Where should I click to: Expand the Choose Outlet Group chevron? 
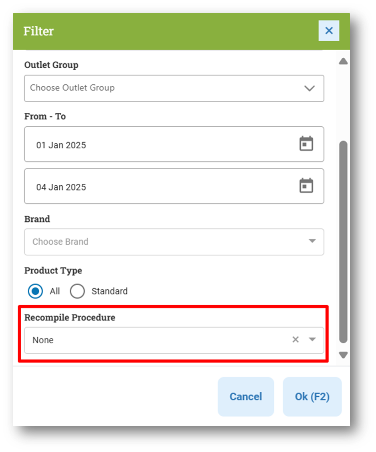coord(309,88)
